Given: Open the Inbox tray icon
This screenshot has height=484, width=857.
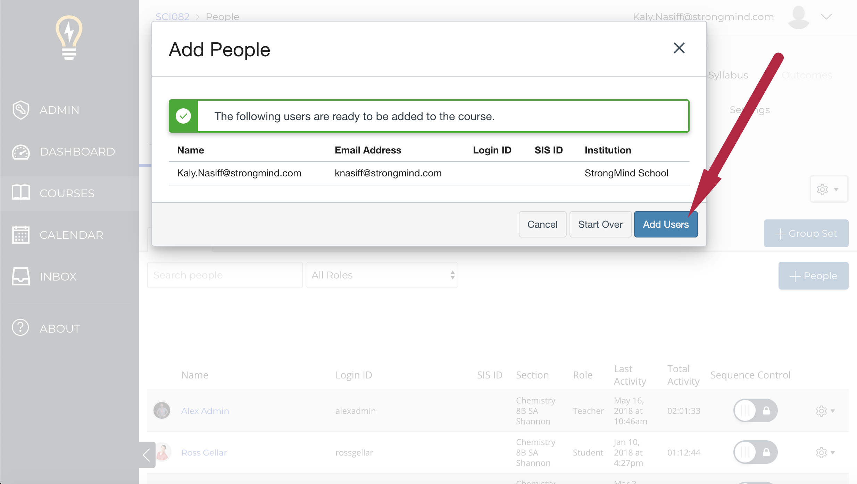Looking at the screenshot, I should tap(20, 276).
